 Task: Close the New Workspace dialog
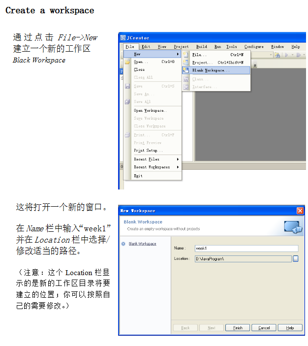point(300,211)
